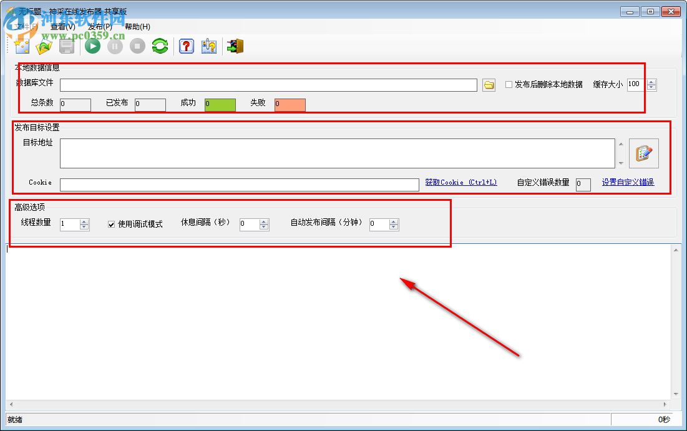Screen dimensions: 687x431
Task: Click the 就绪 status bar text
Action: tap(15, 420)
